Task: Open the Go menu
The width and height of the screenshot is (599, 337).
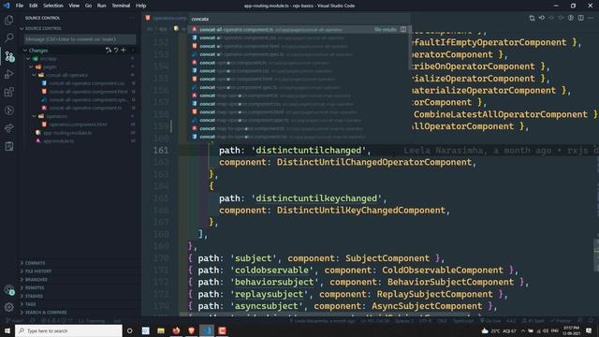Action: click(x=88, y=6)
